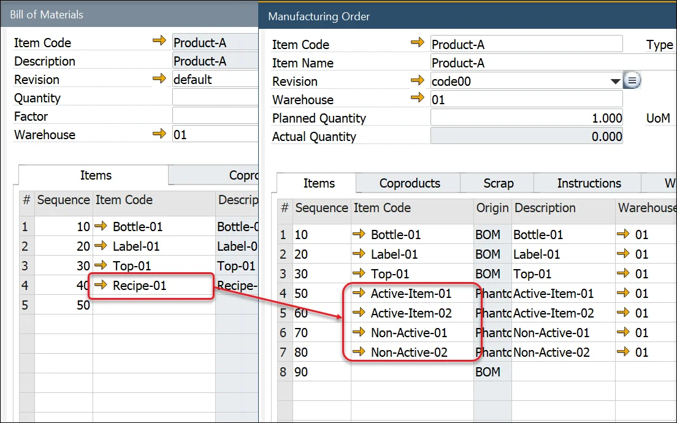Click the Planned Quantity field
Viewport: 677px width, 423px height.
[526, 118]
